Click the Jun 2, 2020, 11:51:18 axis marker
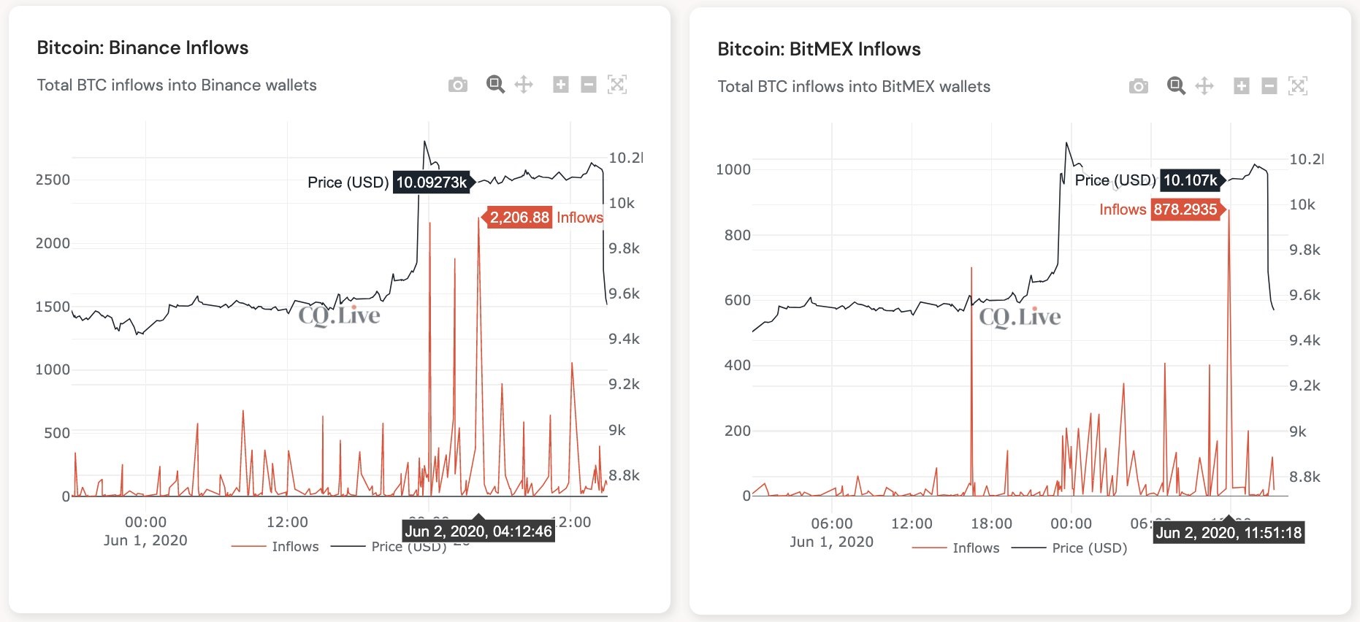Viewport: 1360px width, 622px height. [x=1229, y=532]
